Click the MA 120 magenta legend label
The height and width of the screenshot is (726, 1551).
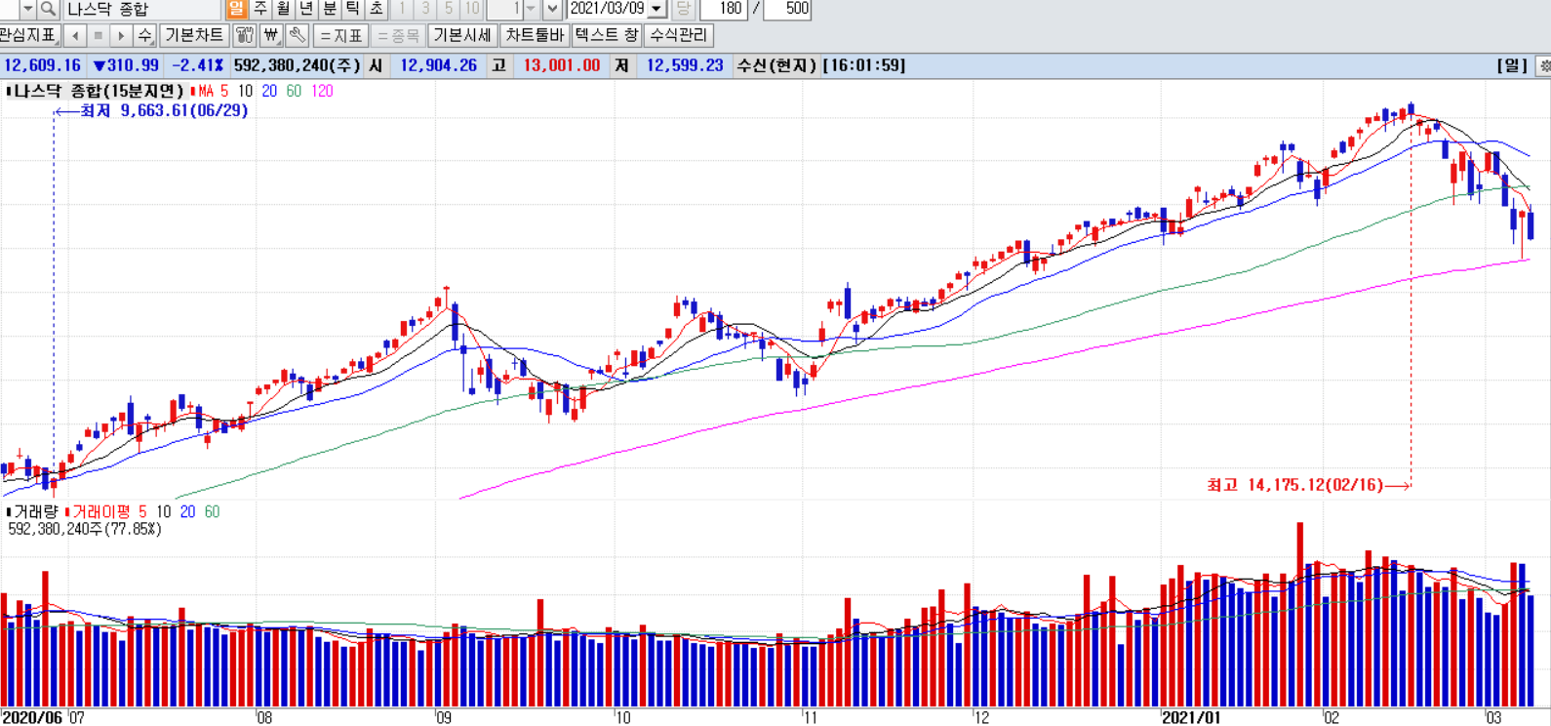(x=322, y=91)
